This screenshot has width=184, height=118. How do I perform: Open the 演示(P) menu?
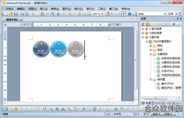tap(90, 9)
